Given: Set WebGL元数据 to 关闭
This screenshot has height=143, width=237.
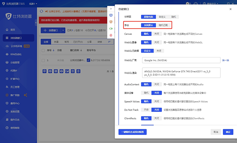Looking at the screenshot, I should coord(159,51).
